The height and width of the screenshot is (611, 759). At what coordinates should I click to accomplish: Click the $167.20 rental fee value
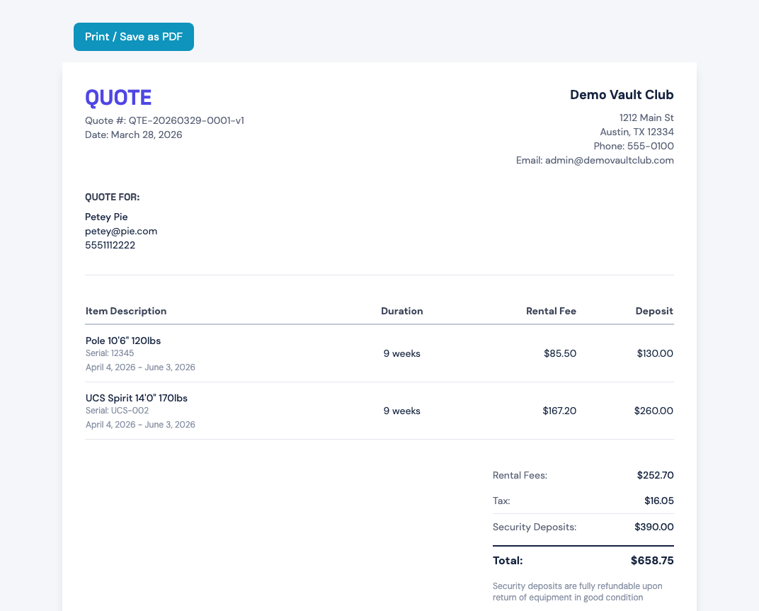559,411
